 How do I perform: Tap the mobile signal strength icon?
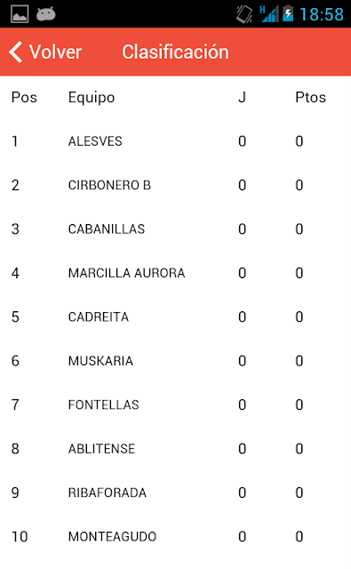point(269,14)
